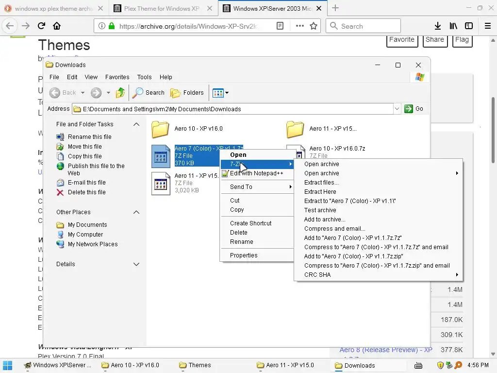This screenshot has height=373, width=497.
Task: Open the Firefox library icon
Action: (453, 26)
